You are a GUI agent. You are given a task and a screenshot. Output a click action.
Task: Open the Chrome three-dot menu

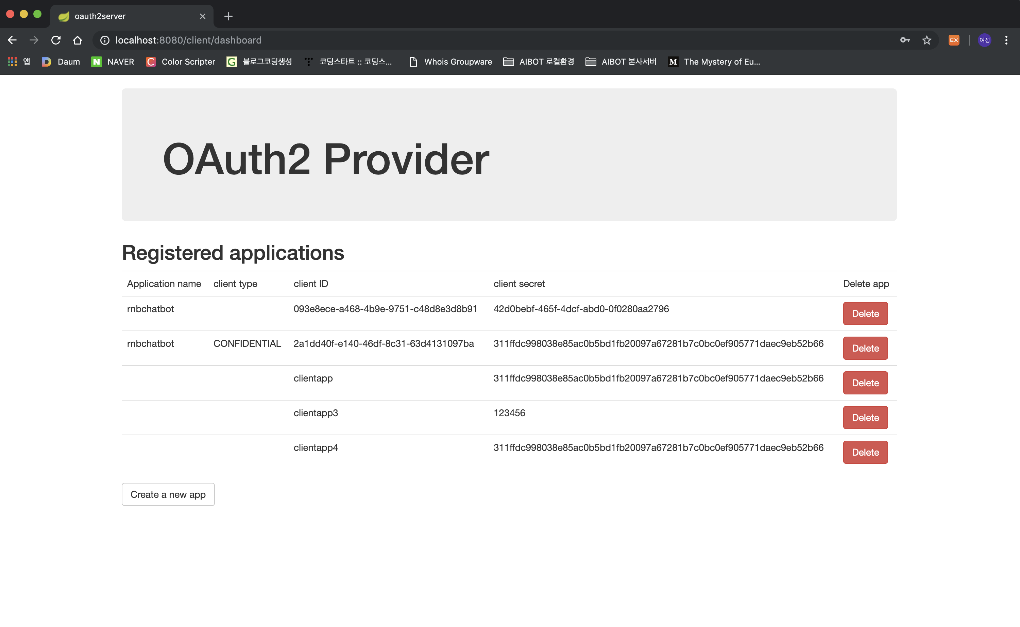pos(1006,40)
